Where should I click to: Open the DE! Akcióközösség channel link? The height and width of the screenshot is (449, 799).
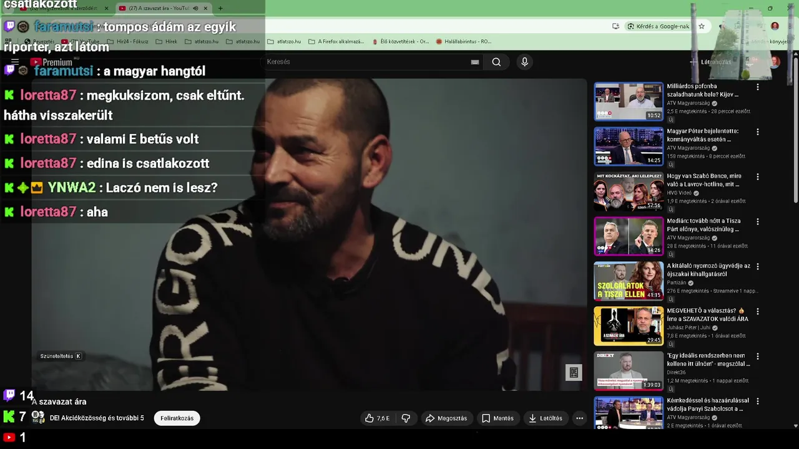[x=97, y=418]
